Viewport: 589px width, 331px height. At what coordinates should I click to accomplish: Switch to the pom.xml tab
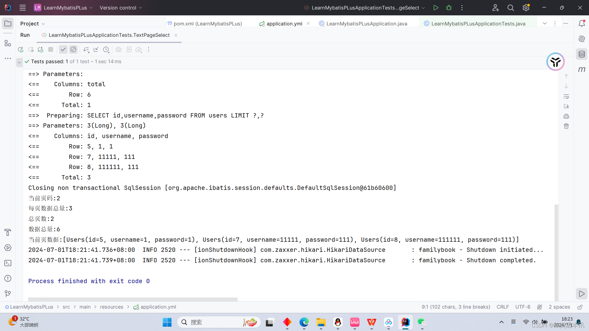(204, 23)
